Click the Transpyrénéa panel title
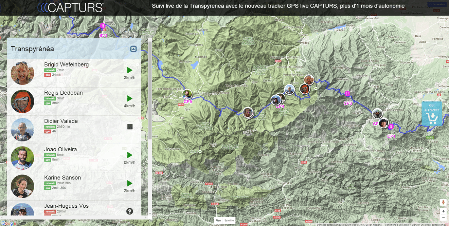 (x=32, y=49)
